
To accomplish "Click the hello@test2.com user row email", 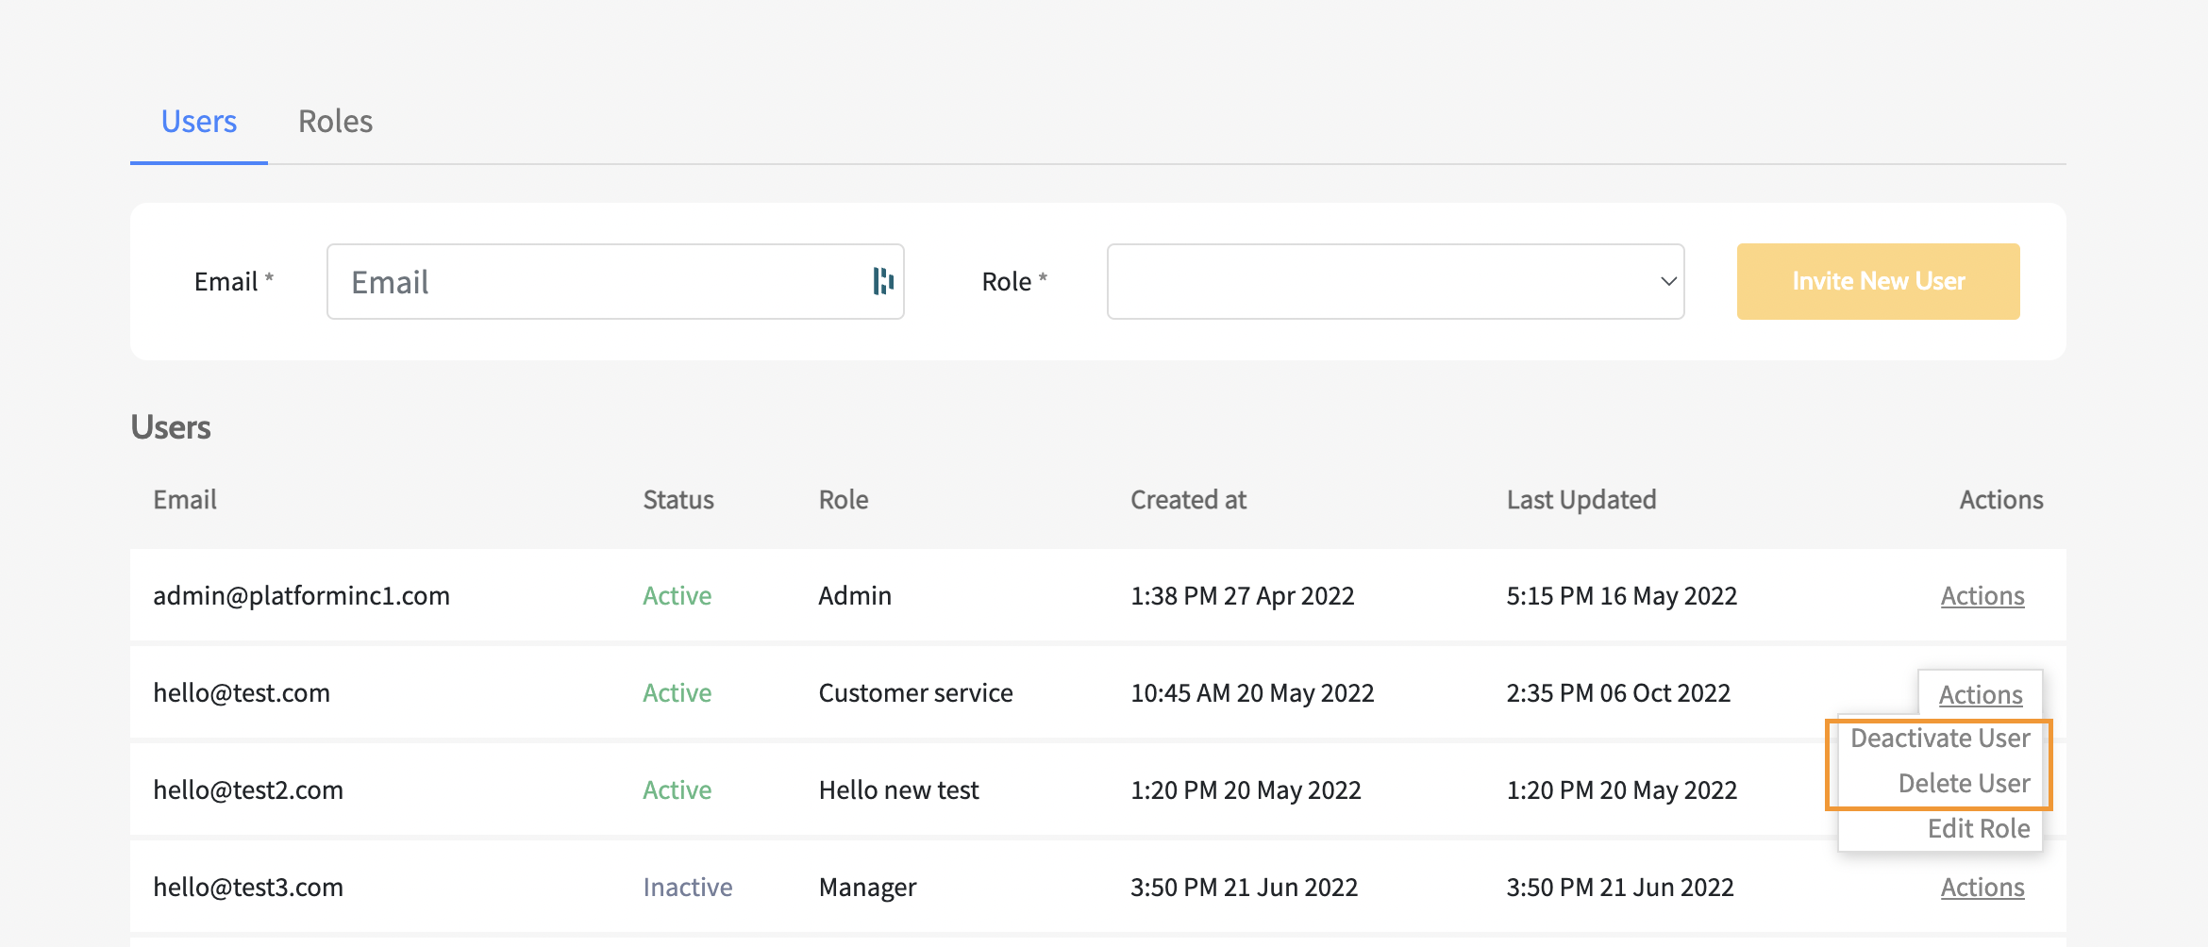I will (x=248, y=790).
